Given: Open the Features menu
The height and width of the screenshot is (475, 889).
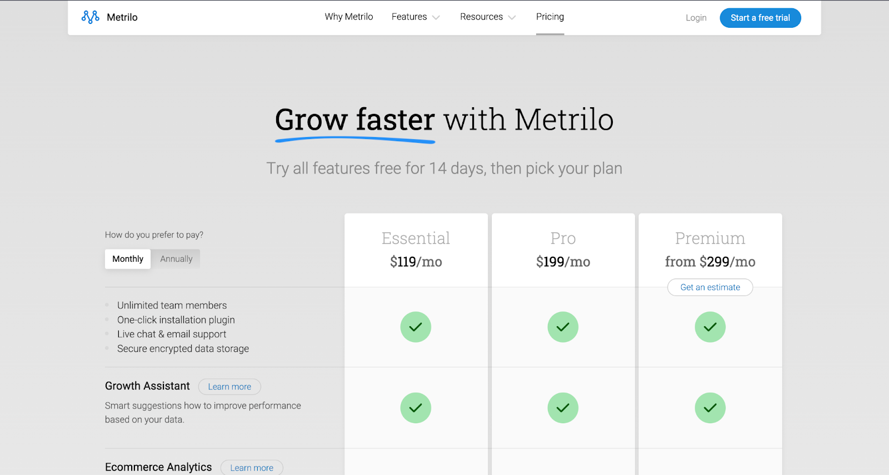Looking at the screenshot, I should (x=409, y=17).
